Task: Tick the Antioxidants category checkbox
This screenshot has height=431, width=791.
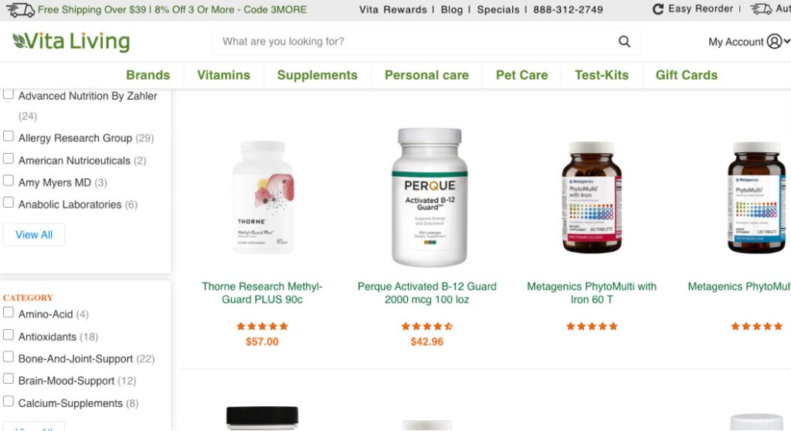Action: point(8,335)
